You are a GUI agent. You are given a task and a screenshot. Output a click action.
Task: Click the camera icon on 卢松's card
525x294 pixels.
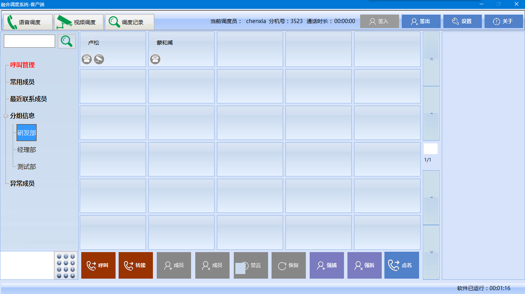click(x=99, y=59)
